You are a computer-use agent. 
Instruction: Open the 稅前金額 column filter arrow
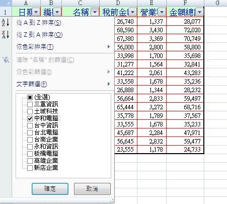(x=132, y=12)
